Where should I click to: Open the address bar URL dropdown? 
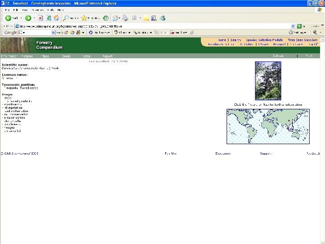tap(292, 26)
